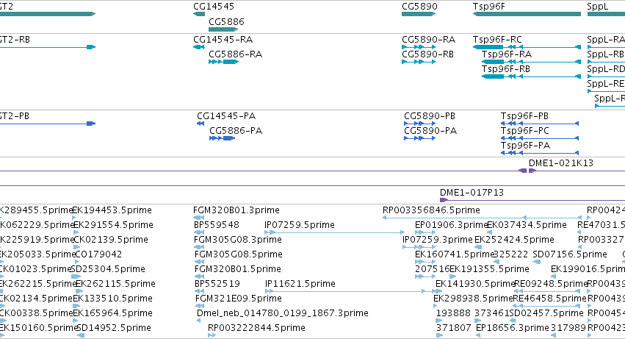Select the CG5886-PA protein glyph
This screenshot has width=625, height=339.
222,138
